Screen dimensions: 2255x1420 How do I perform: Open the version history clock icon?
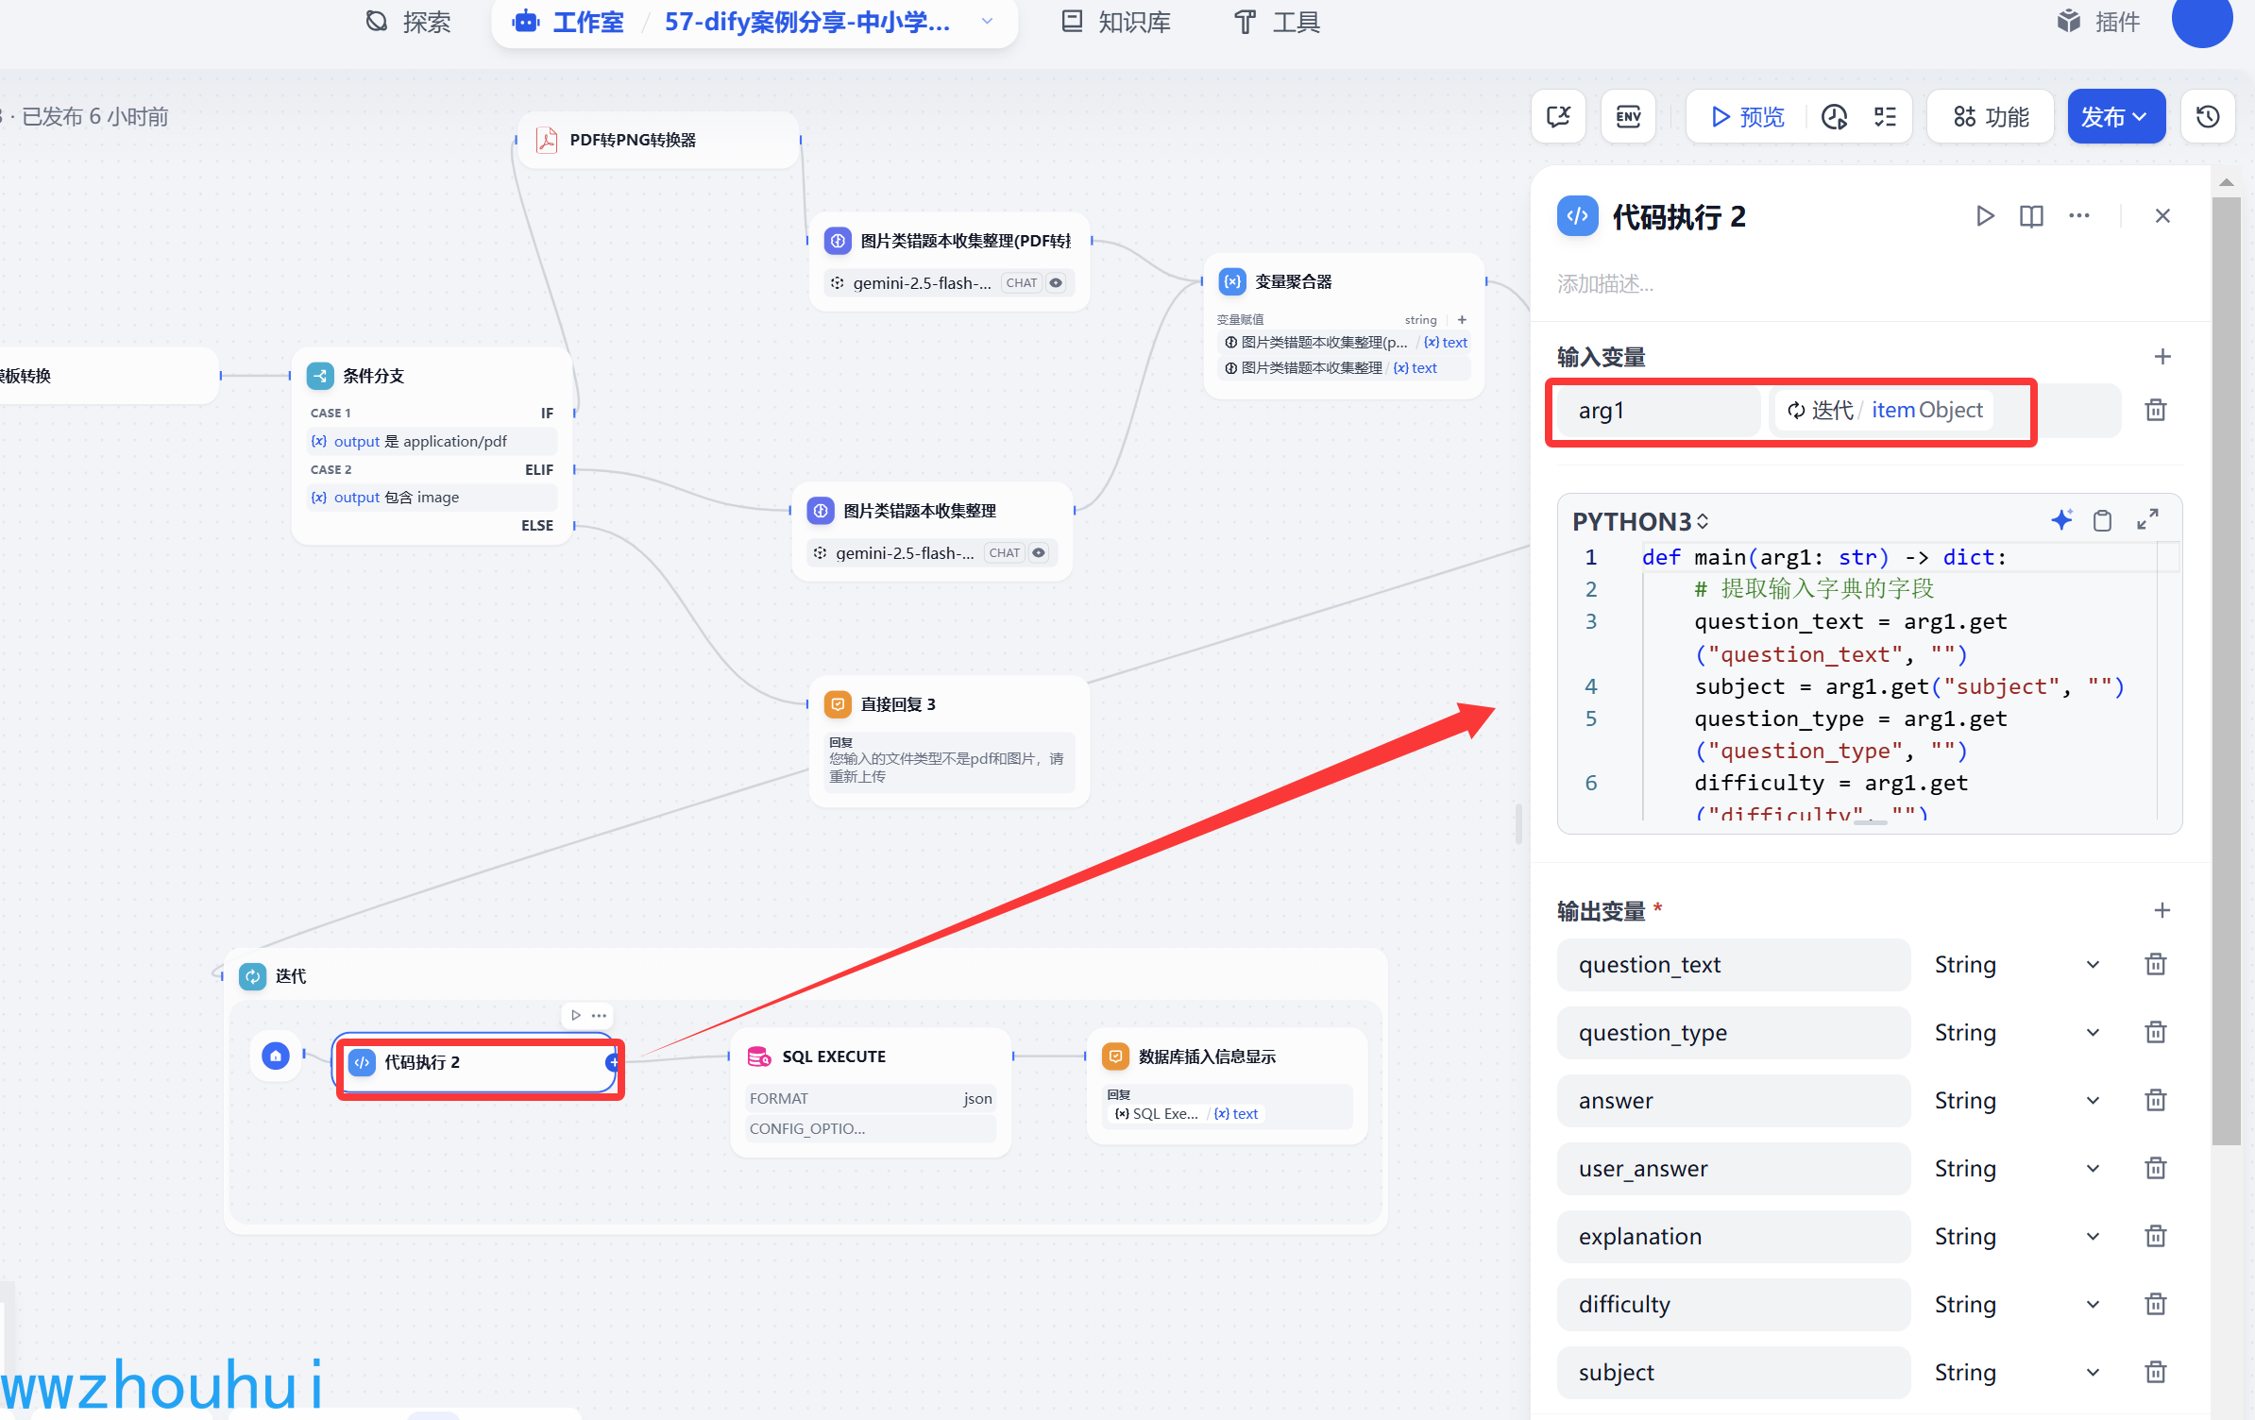click(2207, 117)
